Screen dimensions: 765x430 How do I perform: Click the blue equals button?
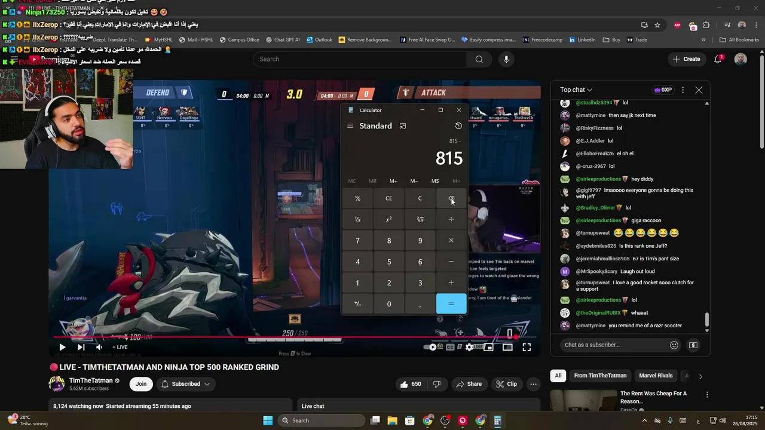tap(451, 304)
